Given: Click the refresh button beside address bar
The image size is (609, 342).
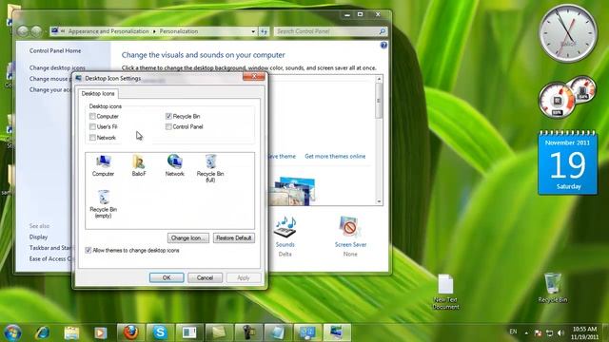Looking at the screenshot, I should [265, 31].
